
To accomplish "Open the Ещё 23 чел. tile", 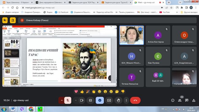I will coord(158,77).
